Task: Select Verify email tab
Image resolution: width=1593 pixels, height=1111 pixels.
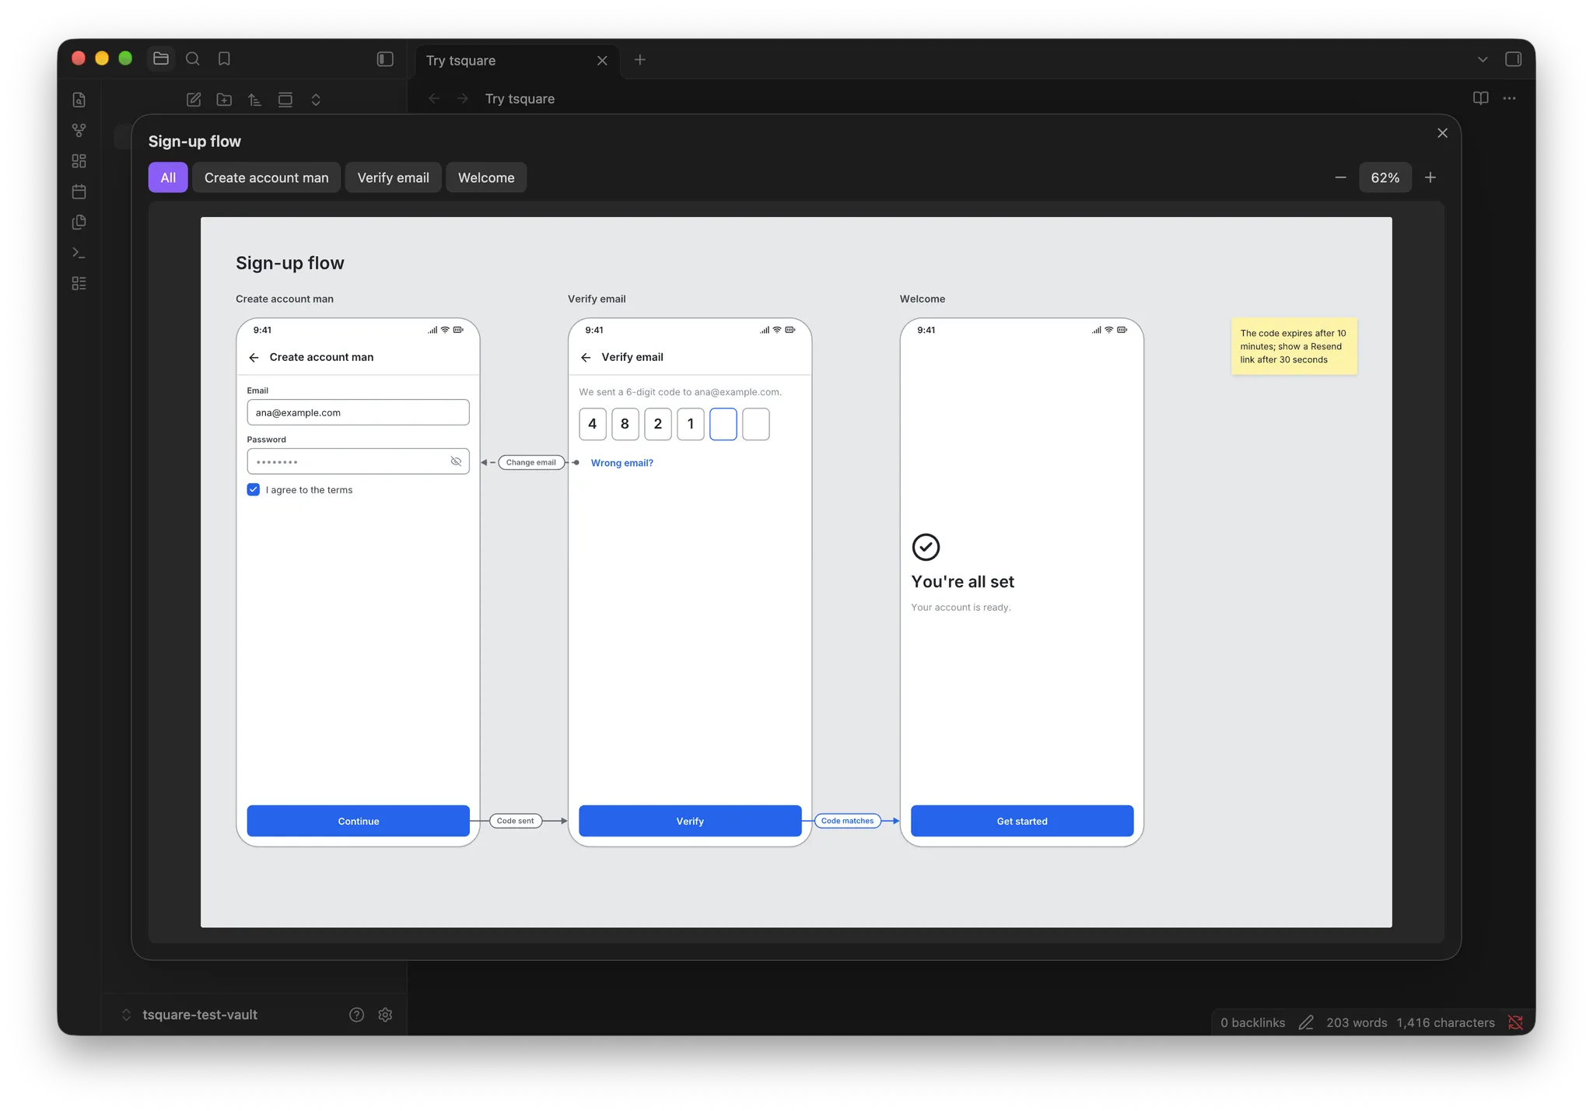Action: (x=393, y=177)
